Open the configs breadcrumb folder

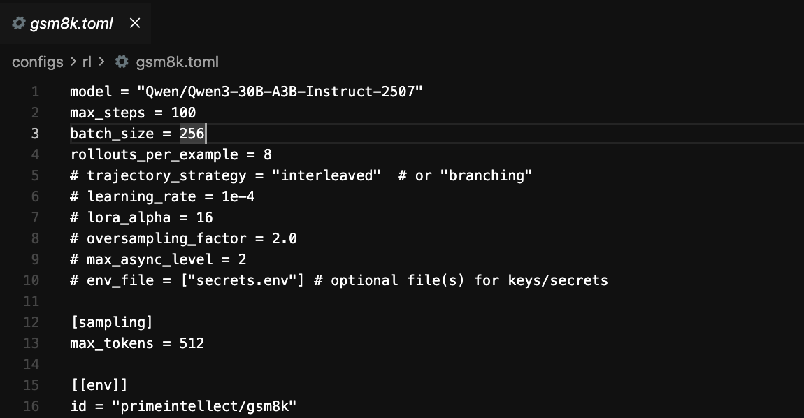[38, 62]
